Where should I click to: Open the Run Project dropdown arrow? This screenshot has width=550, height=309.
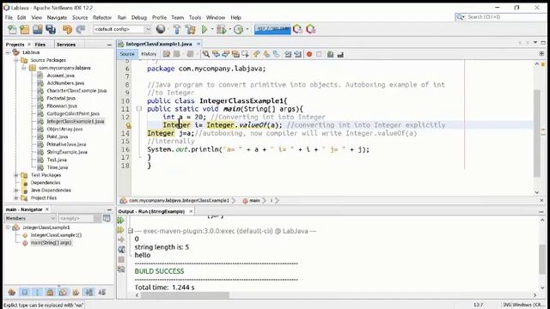[212, 29]
